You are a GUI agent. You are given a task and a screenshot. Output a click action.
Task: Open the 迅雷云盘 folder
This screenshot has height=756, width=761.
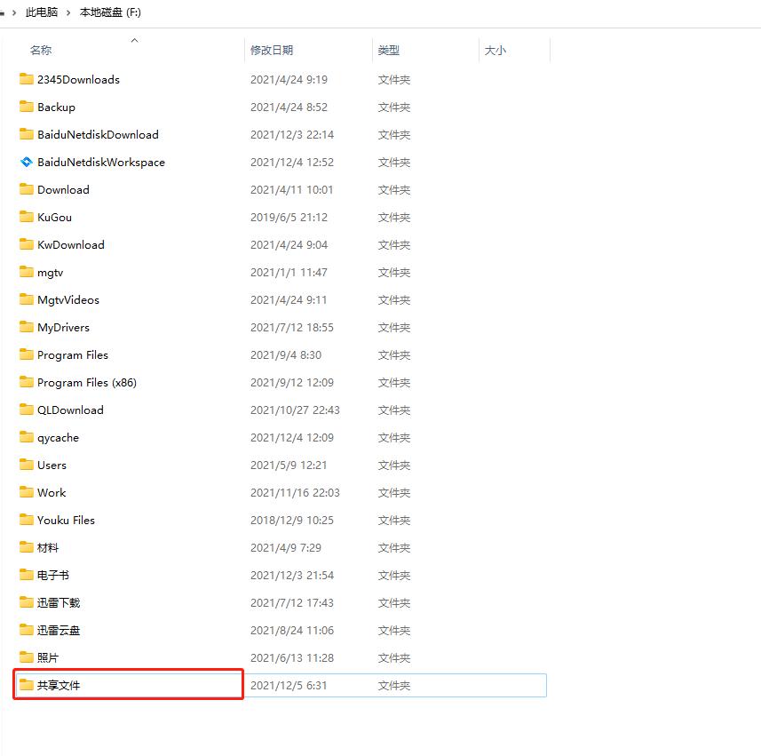(x=57, y=630)
